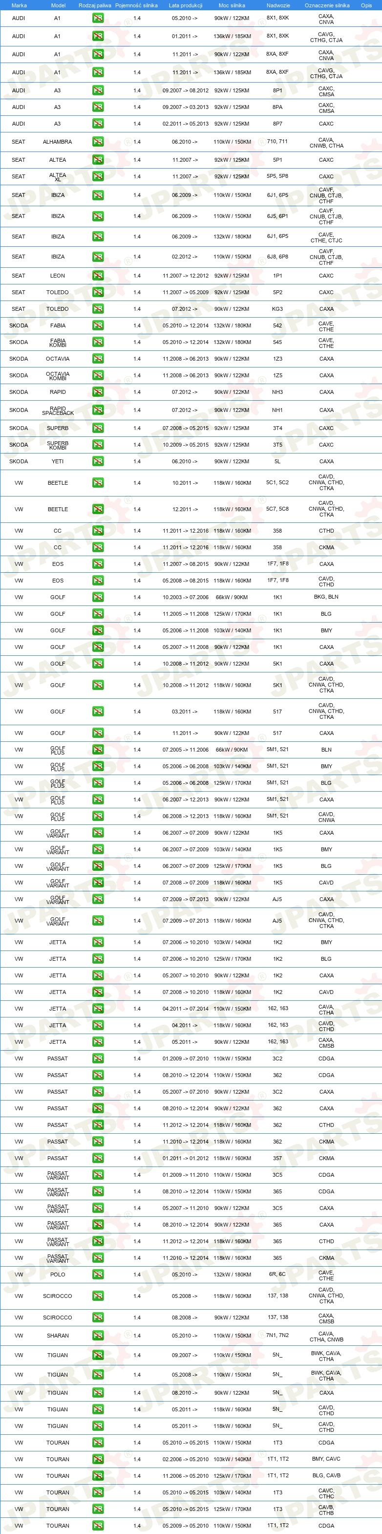Screen dimensions: 382x1534
Task: Click fuel icon in VW Golf Plus BLN row
Action: 98,750
